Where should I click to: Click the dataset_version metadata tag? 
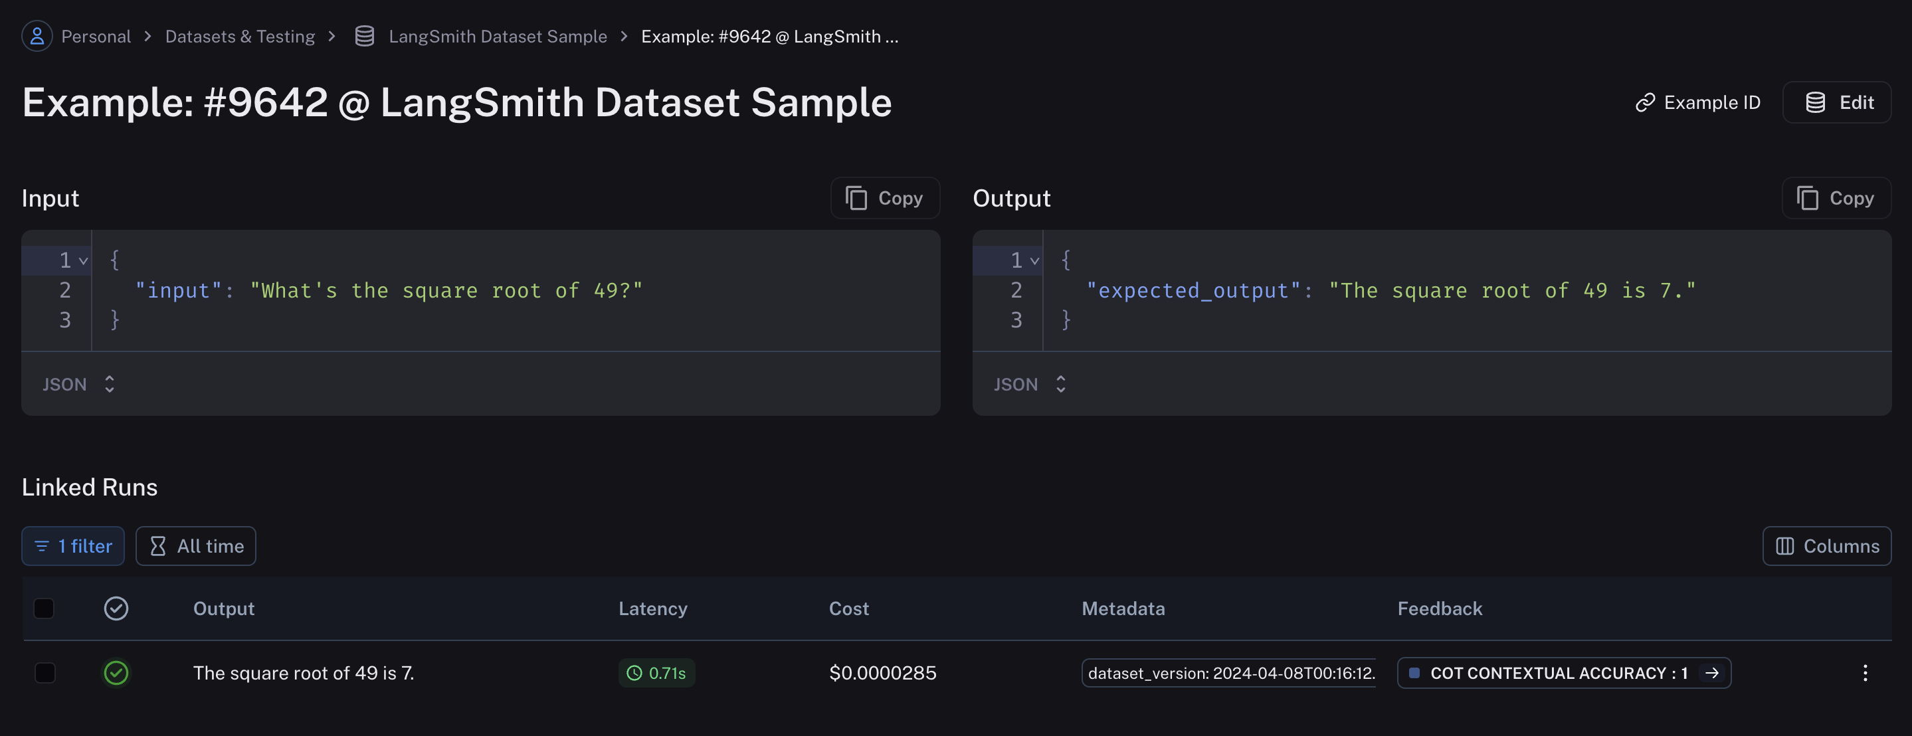(1229, 673)
